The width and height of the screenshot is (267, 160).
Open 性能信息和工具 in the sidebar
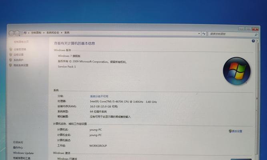point(22,158)
